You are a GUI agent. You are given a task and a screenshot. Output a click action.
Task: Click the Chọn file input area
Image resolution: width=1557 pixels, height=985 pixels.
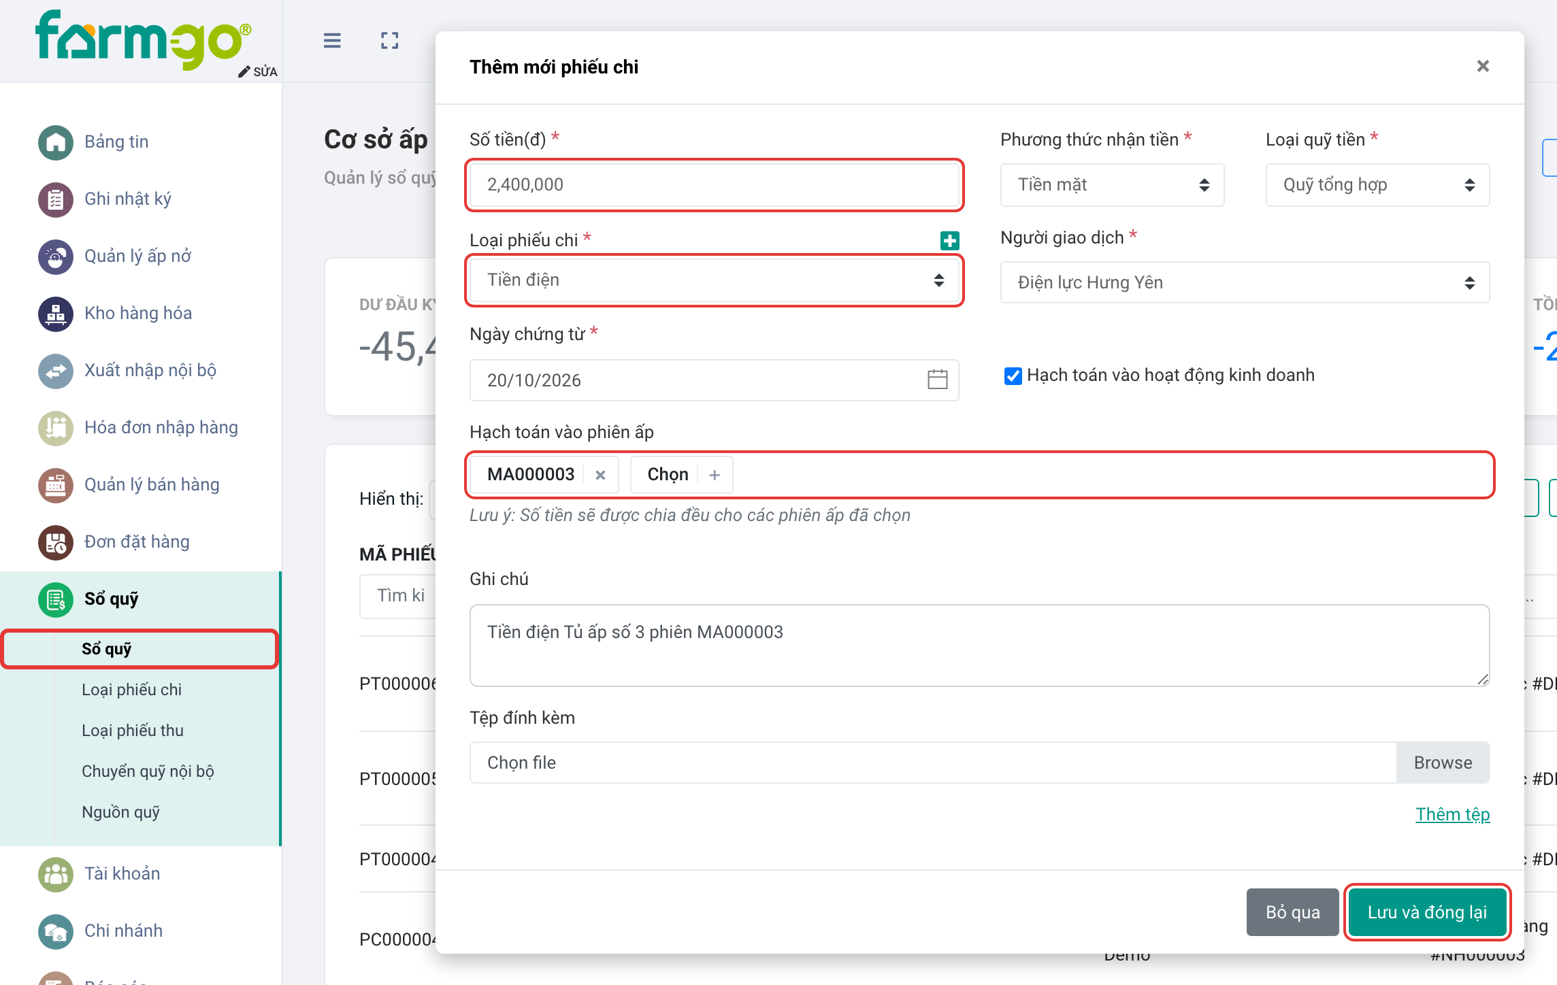(933, 763)
